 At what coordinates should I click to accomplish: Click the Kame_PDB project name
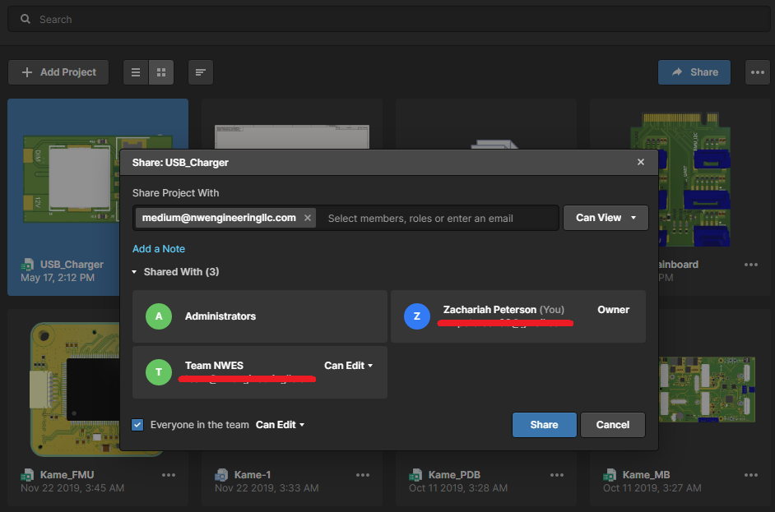[x=454, y=475]
